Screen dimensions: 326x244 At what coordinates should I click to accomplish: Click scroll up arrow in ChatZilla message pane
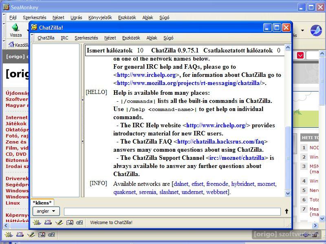[x=288, y=48]
